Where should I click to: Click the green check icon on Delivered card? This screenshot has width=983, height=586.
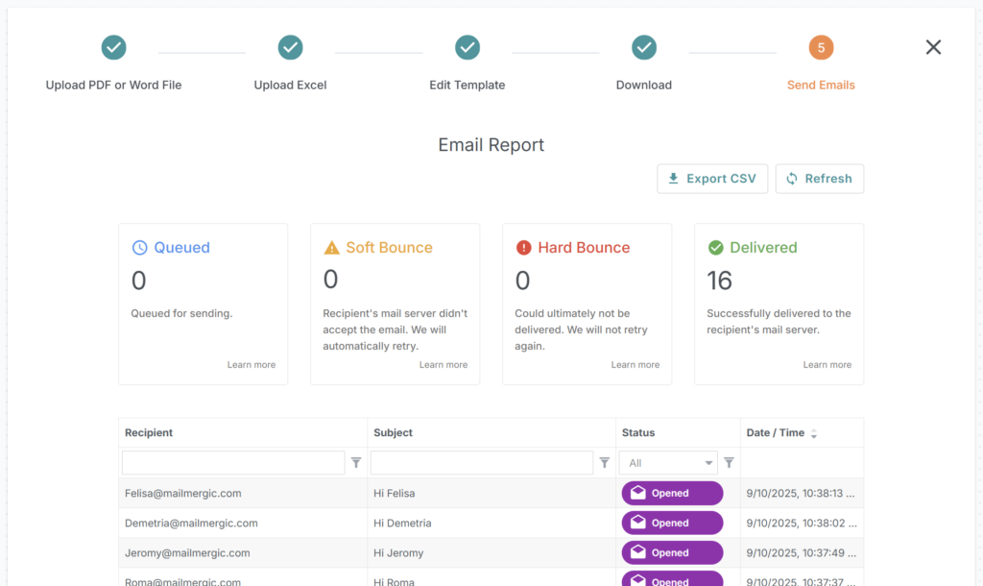(x=716, y=247)
